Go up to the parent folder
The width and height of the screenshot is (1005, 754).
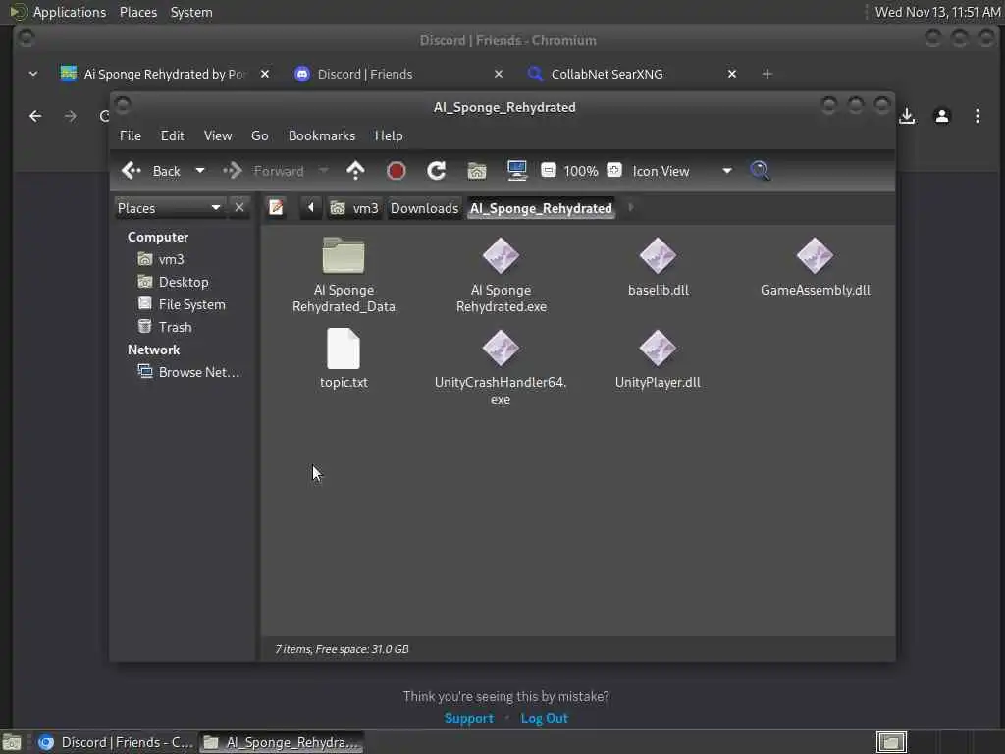pyautogui.click(x=355, y=171)
